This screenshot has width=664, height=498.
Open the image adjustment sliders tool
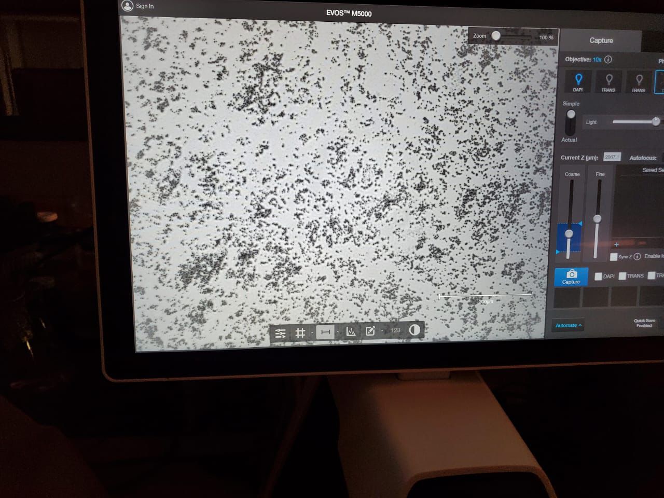pos(280,333)
